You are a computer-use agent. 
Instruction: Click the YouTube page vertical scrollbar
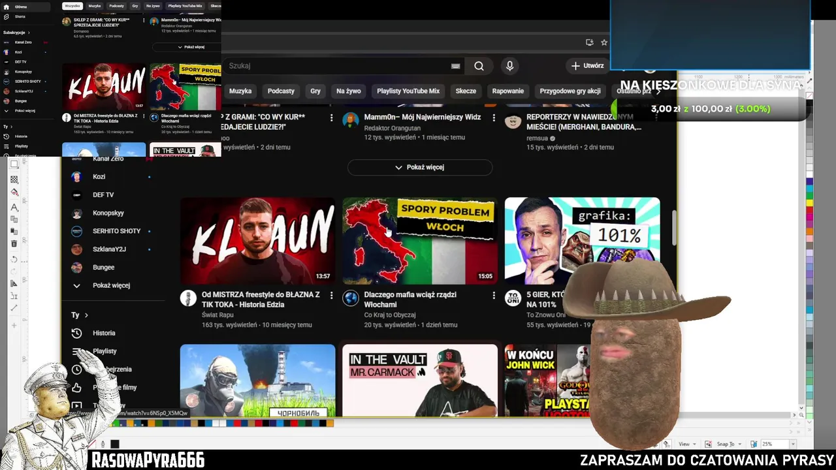[673, 228]
